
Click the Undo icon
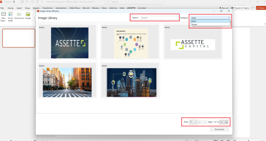27,2
